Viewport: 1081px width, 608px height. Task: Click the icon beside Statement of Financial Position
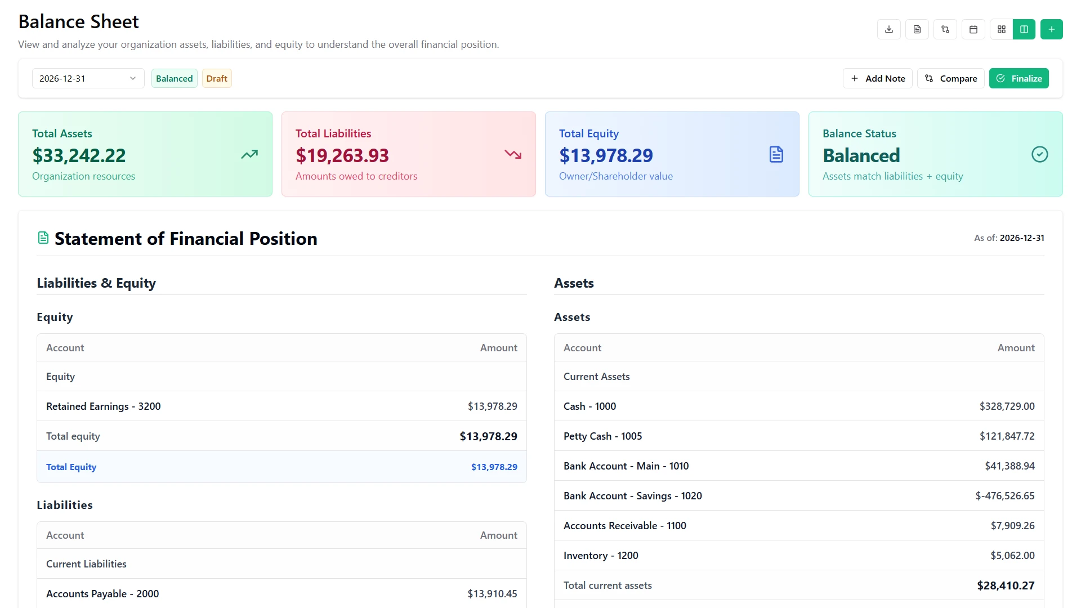pyautogui.click(x=43, y=238)
